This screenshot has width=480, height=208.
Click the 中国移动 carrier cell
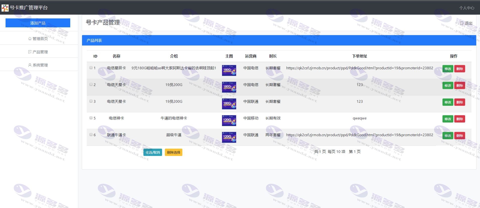coord(251,118)
